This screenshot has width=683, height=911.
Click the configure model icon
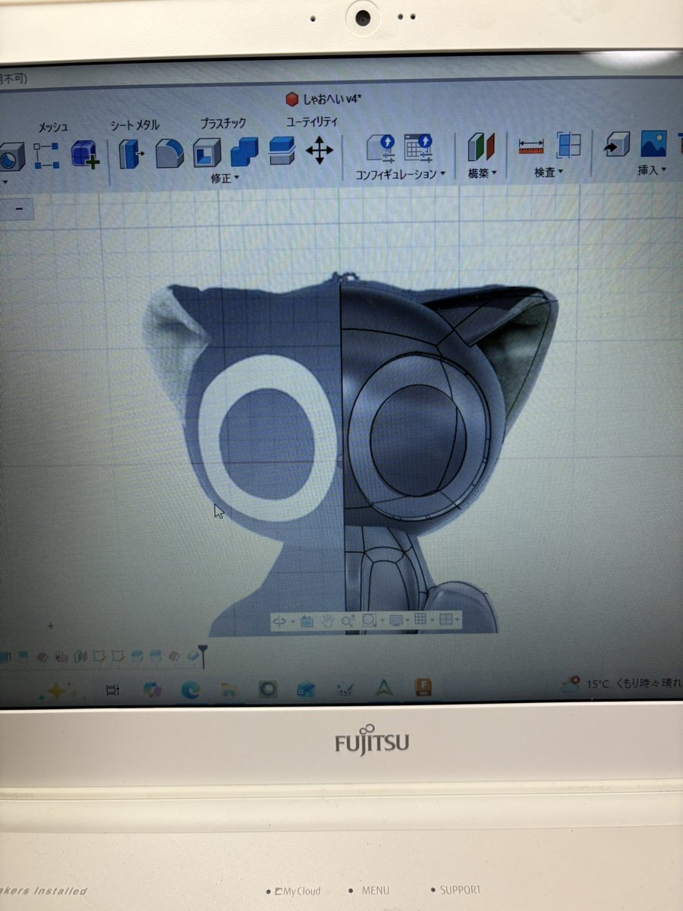point(380,147)
